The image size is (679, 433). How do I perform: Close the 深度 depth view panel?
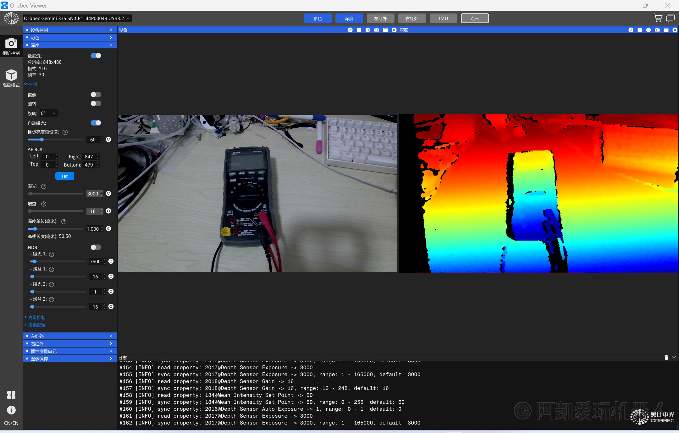675,30
